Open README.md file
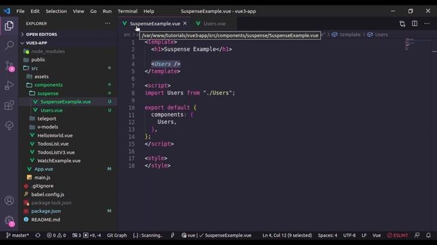 68,219
